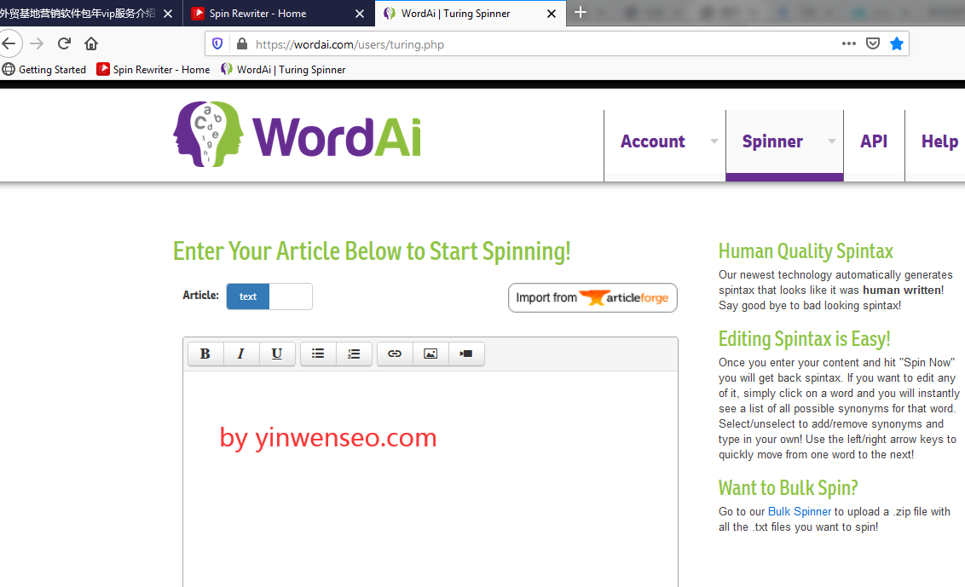Expand the Account menu dropdown arrow
This screenshot has height=587, width=965.
(x=714, y=141)
